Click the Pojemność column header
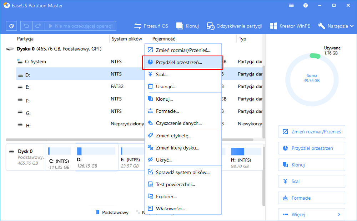Viewport: 357px width, 221px height. click(164, 39)
